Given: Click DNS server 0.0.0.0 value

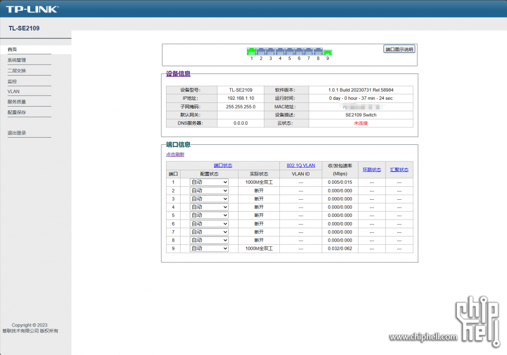Looking at the screenshot, I should (241, 123).
